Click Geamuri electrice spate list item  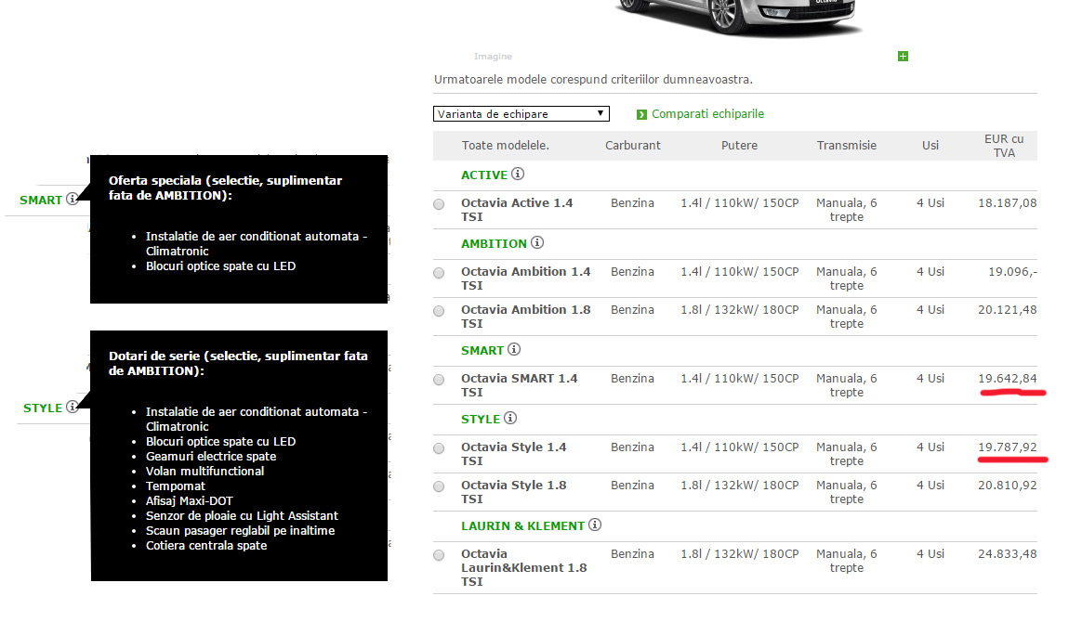pos(211,457)
